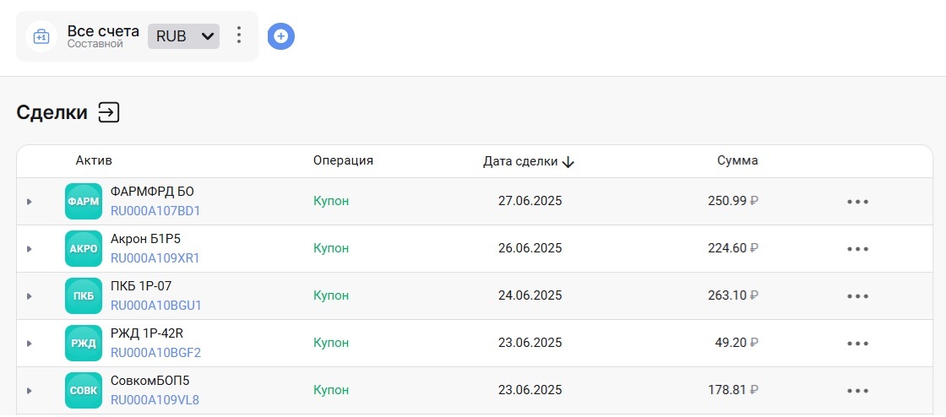Open more options for the ПКБ 1Р-07 deal
Screen dimensions: 946x417
point(857,296)
